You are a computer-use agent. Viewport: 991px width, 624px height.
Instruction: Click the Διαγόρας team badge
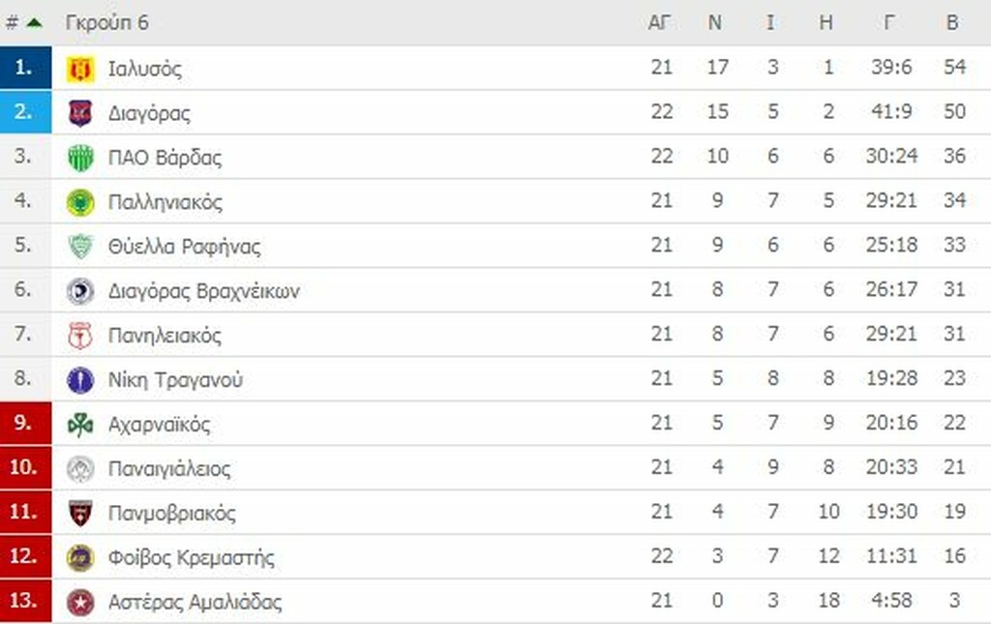pos(81,112)
